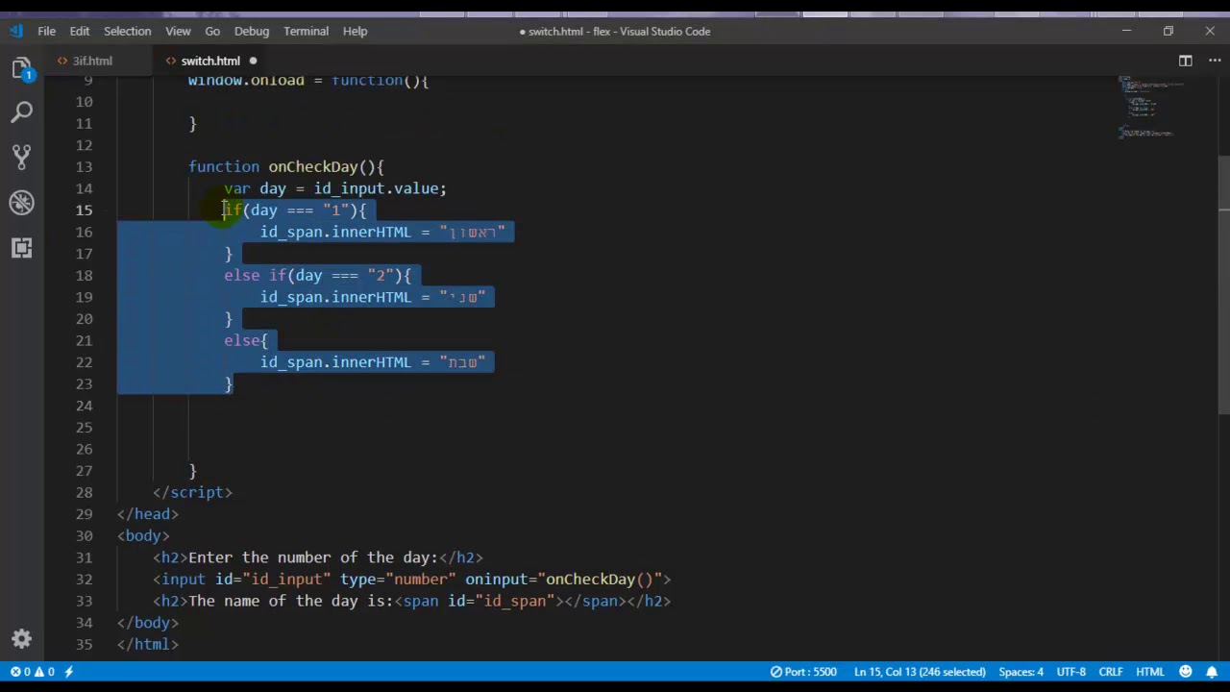Open the View menu
Image resolution: width=1230 pixels, height=692 pixels.
coord(178,31)
